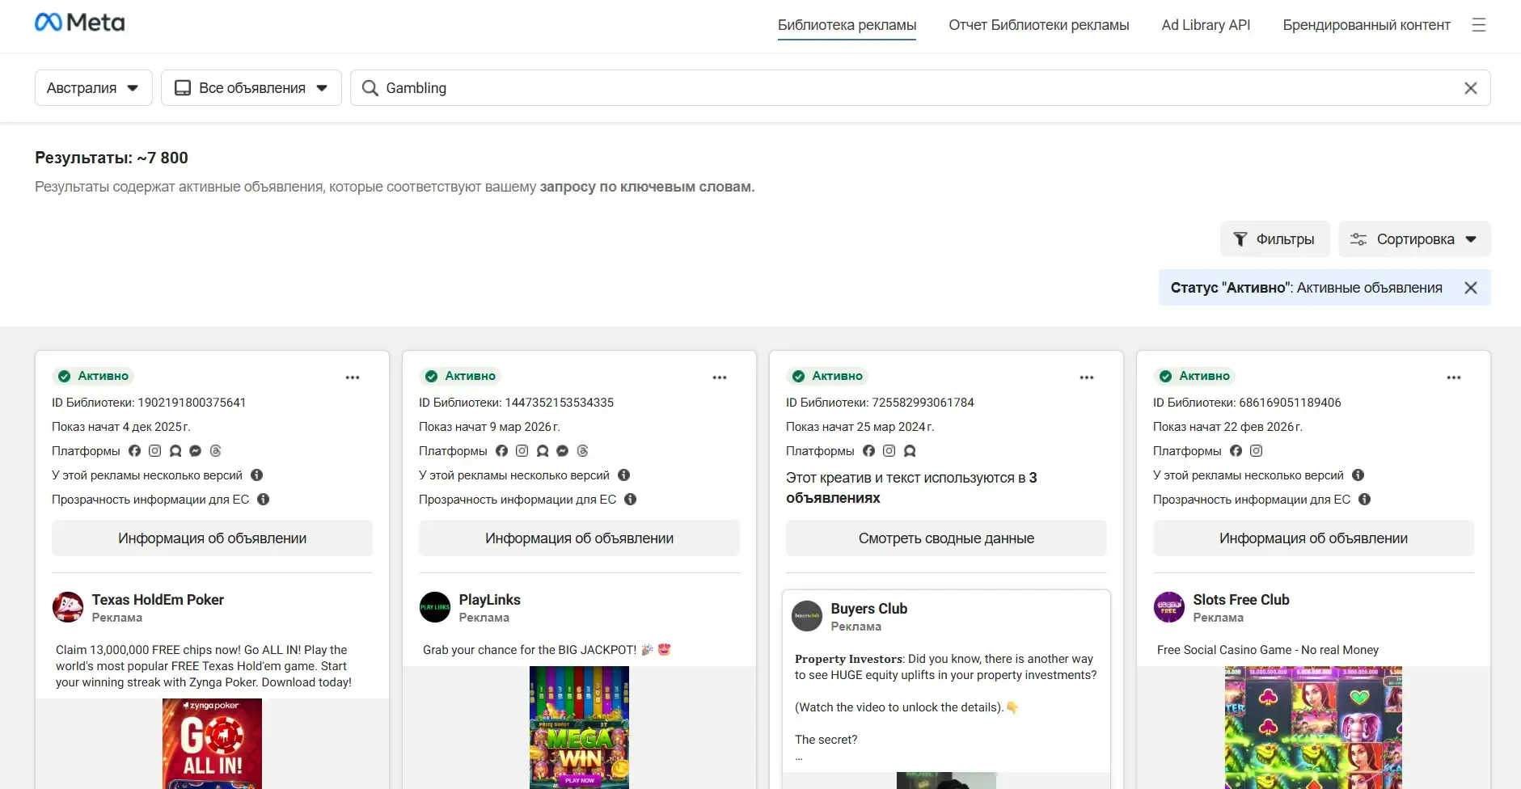This screenshot has height=789, width=1521.
Task: Open three-dot menu on Texas HoldEm ad
Action: tap(353, 378)
